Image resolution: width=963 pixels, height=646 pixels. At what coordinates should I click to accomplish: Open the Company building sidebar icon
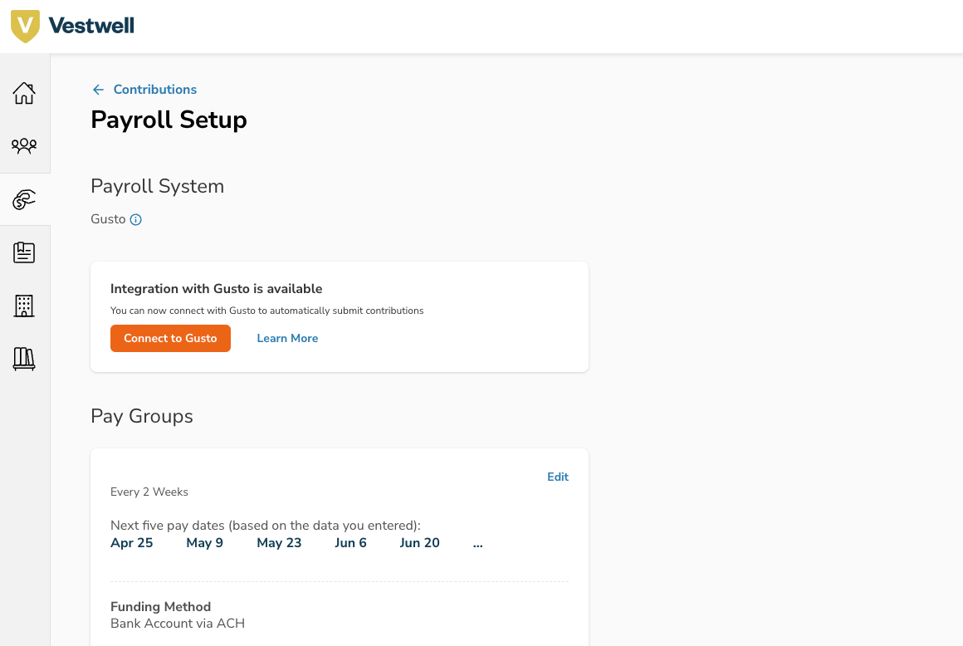point(24,306)
